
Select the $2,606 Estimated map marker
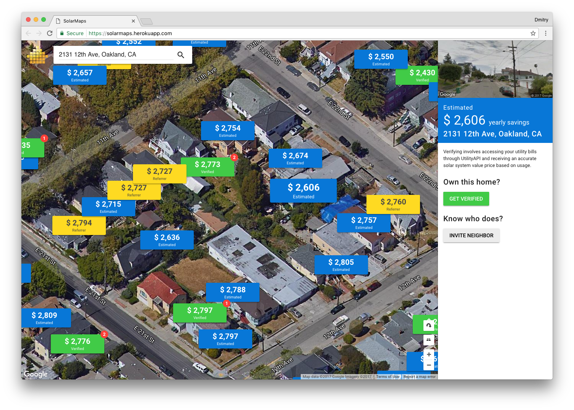(x=303, y=191)
